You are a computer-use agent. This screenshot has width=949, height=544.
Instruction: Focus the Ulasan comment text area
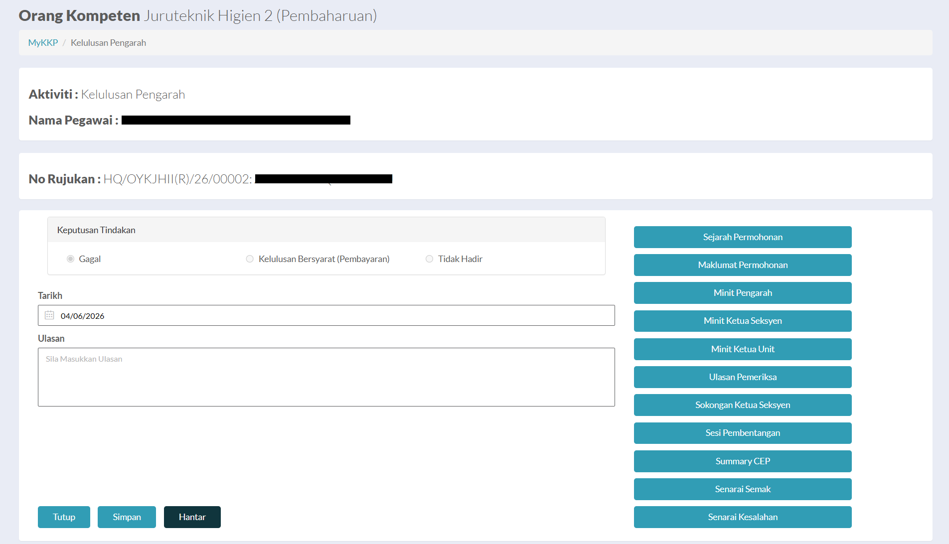tap(326, 377)
